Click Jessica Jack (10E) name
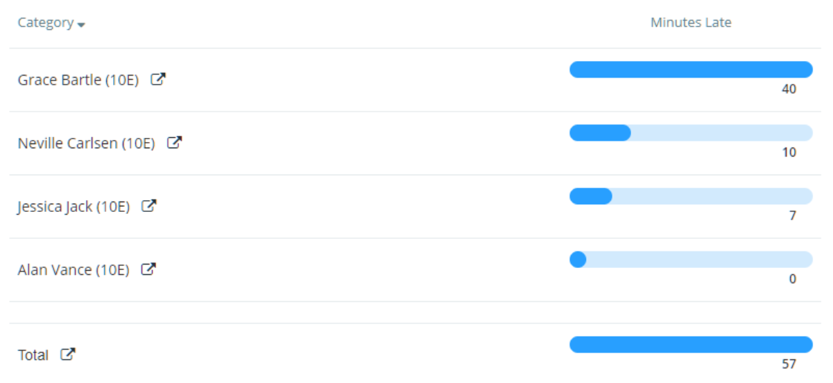The height and width of the screenshot is (383, 833). coord(74,206)
